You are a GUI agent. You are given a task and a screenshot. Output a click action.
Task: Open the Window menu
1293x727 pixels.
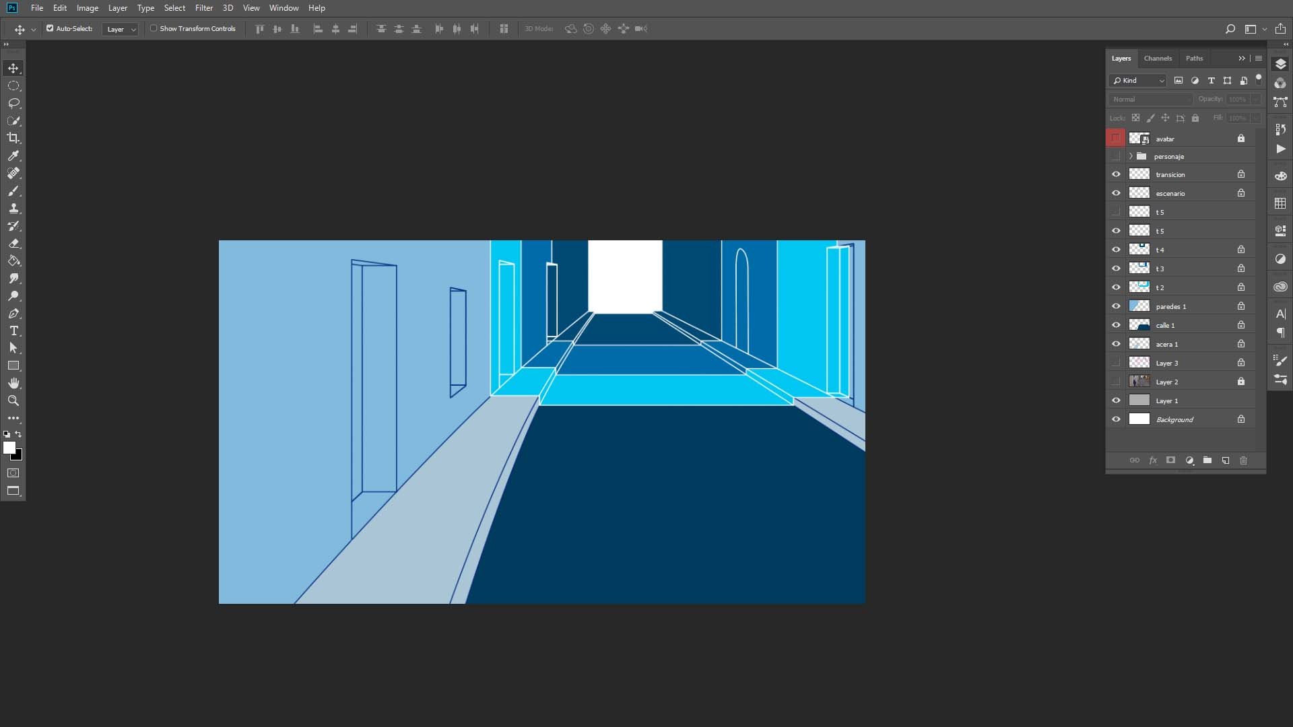284,8
